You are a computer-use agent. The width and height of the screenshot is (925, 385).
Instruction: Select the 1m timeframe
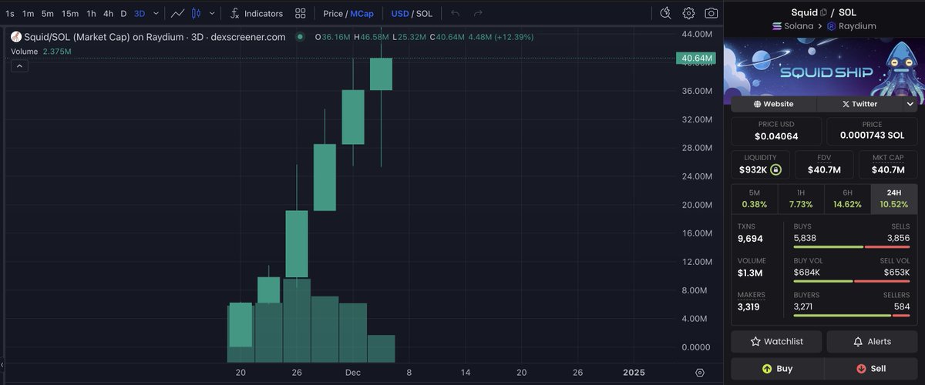(x=29, y=14)
